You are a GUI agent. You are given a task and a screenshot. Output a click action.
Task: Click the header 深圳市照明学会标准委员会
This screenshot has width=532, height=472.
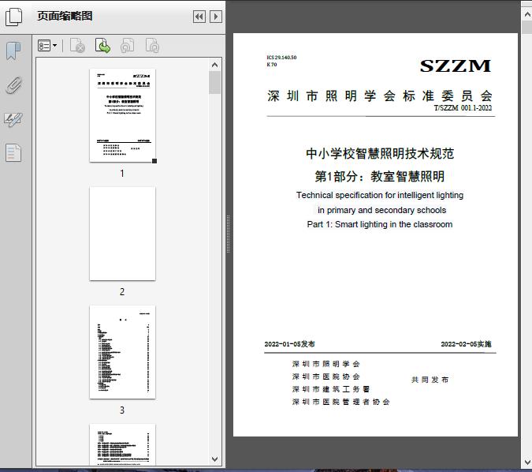pyautogui.click(x=380, y=96)
